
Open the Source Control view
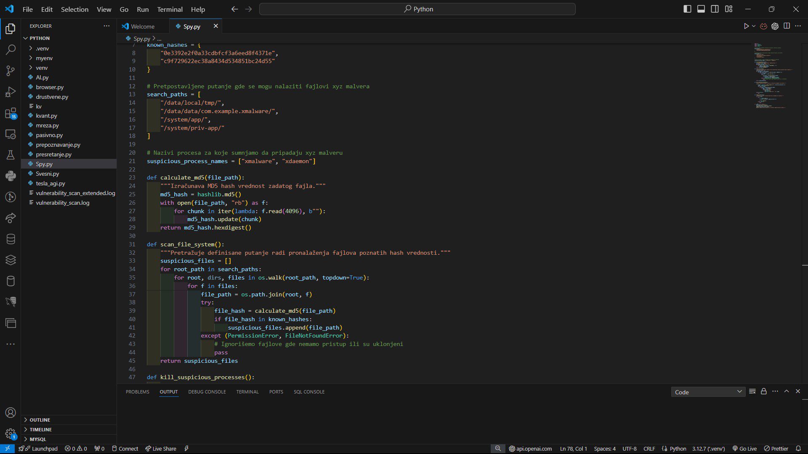tap(11, 71)
